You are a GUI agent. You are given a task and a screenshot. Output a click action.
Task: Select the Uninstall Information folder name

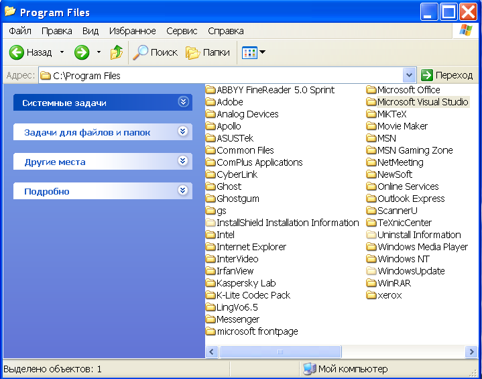click(419, 235)
